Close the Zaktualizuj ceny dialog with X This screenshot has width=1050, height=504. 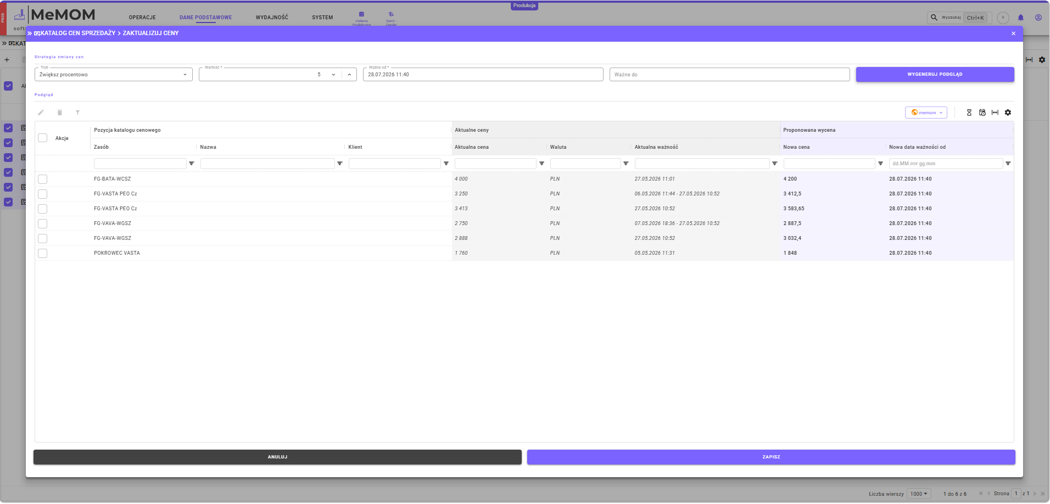click(x=1014, y=33)
